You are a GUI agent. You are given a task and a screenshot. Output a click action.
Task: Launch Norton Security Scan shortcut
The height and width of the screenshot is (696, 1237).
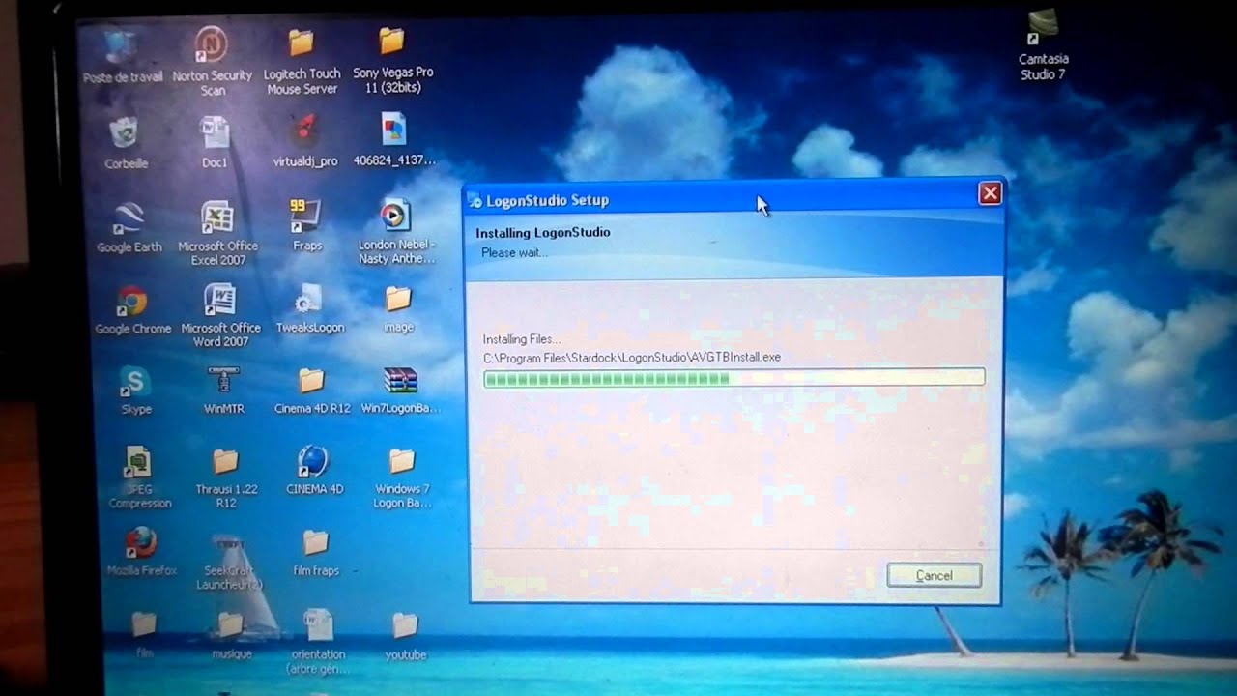(212, 45)
